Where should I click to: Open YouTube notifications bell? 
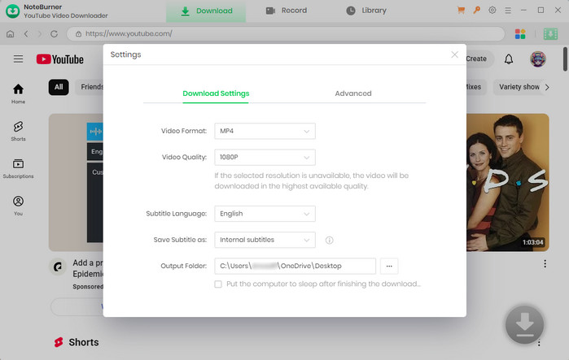coord(509,59)
